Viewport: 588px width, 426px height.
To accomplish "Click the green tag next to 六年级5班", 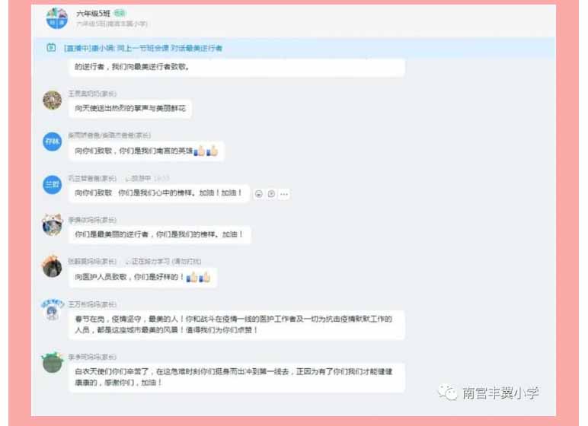I will coord(120,13).
